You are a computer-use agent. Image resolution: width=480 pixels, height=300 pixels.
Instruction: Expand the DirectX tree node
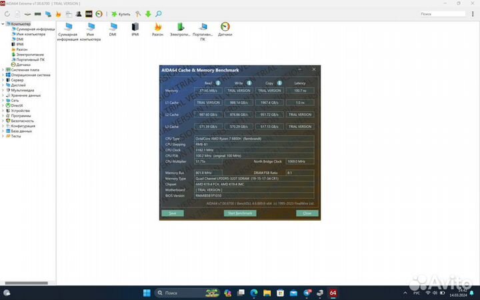[x=3, y=105]
